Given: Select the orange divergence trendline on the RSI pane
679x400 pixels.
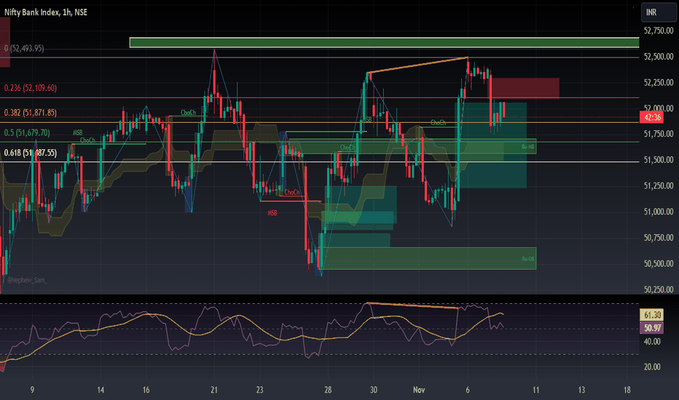Looking at the screenshot, I should 412,305.
